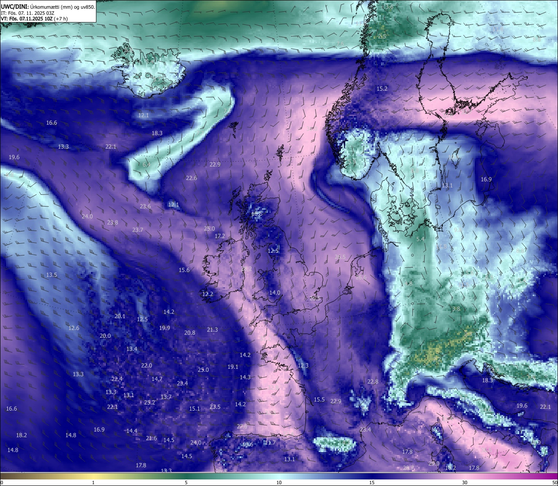Click the 6.4 value in the teal band
The height and width of the screenshot is (486, 558).
click(146, 164)
